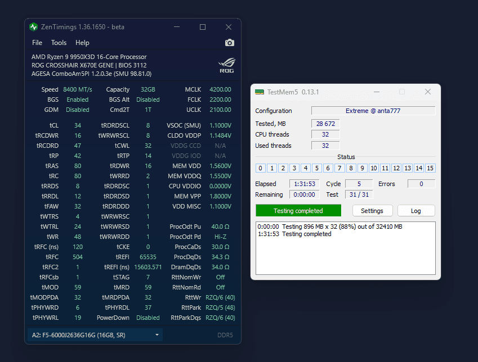Click status thread box 15
The image size is (478, 362).
coord(430,168)
